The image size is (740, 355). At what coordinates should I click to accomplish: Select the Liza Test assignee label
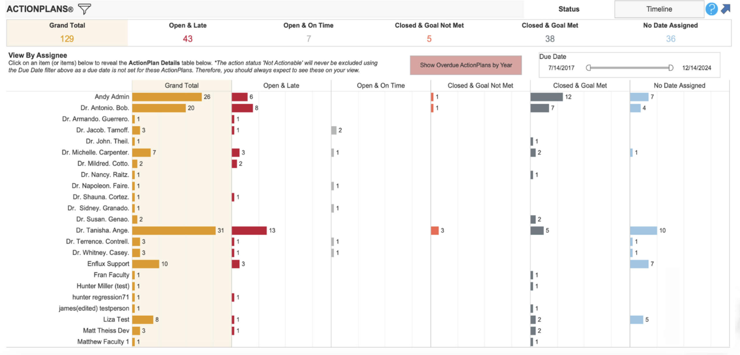[x=116, y=319]
